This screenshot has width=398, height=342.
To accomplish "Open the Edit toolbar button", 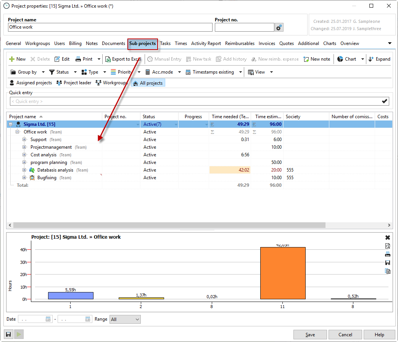I will click(x=62, y=59).
